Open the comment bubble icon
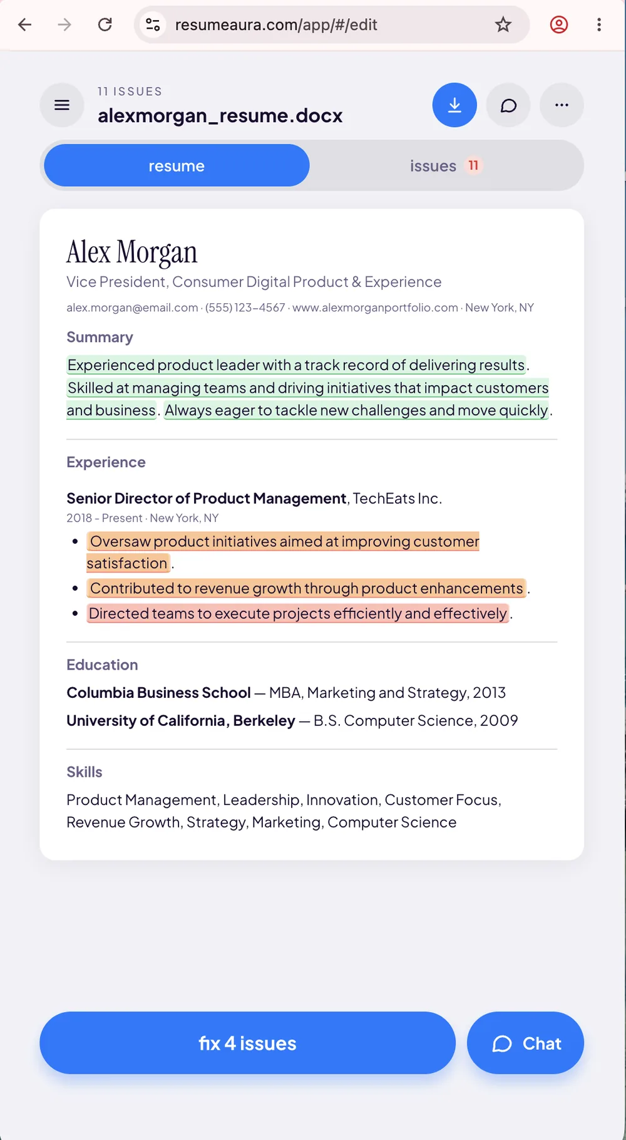 click(508, 105)
